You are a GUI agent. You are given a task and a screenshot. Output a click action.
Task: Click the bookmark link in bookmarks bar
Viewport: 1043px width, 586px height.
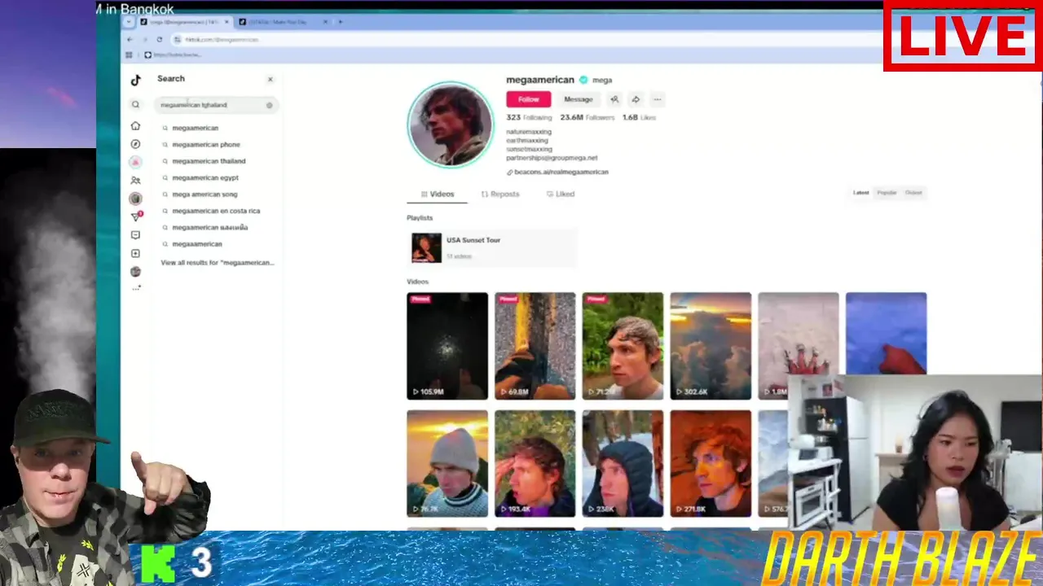[x=172, y=55]
